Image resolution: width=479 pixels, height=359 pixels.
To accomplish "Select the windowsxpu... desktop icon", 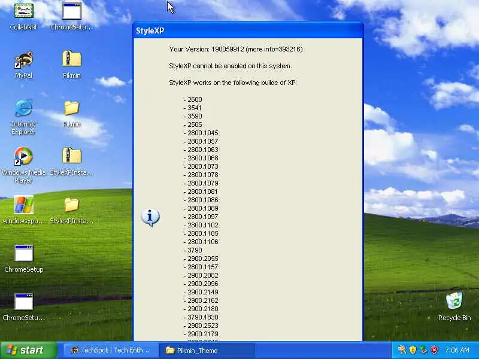I will tap(23, 205).
